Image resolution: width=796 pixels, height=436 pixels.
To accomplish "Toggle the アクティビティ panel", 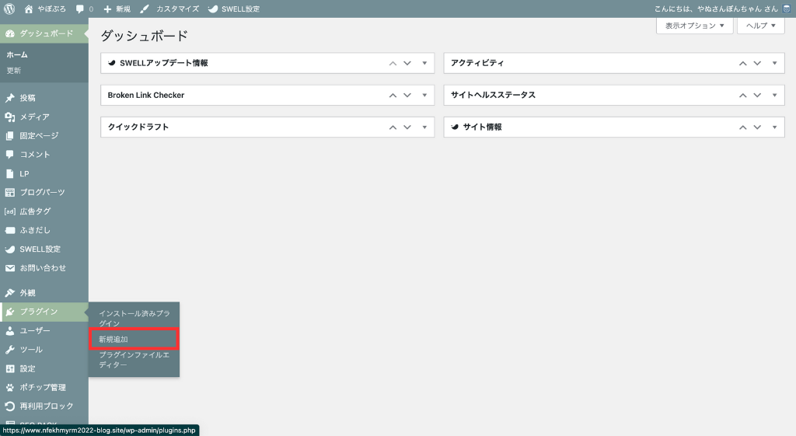I will tap(775, 64).
